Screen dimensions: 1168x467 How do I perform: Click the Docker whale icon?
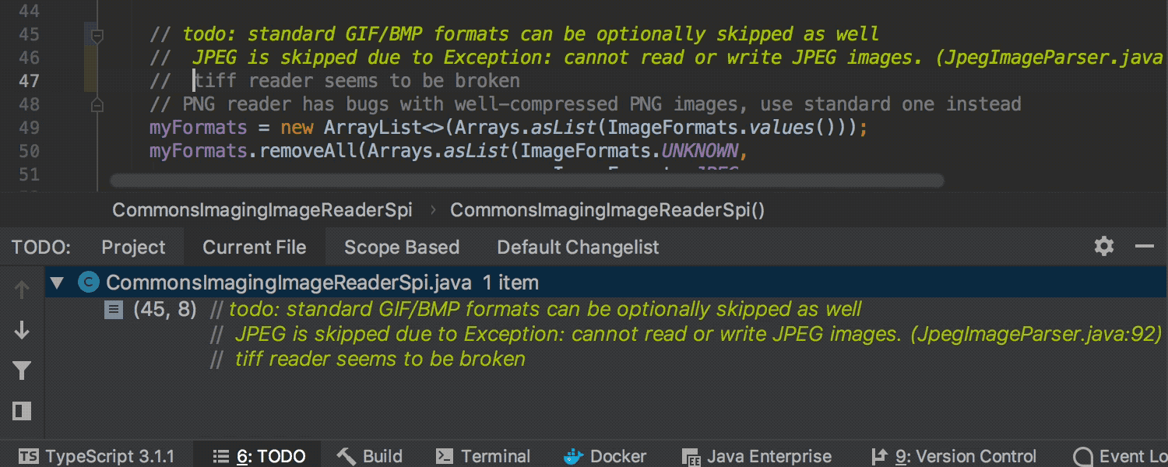(573, 457)
